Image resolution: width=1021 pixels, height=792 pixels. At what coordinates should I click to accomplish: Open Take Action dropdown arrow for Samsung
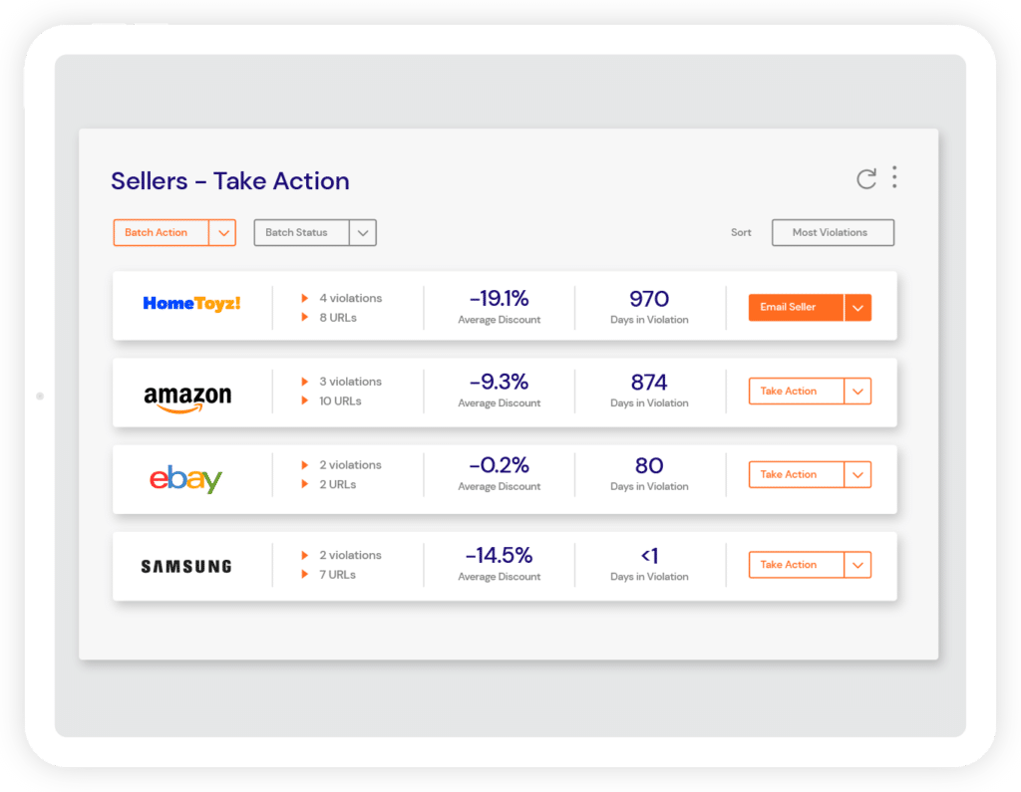click(857, 565)
